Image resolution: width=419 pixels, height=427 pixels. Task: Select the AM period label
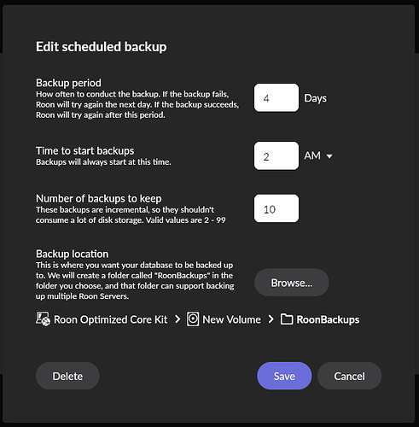312,155
